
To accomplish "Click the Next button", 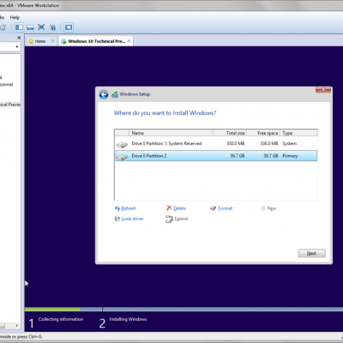I will [x=311, y=253].
